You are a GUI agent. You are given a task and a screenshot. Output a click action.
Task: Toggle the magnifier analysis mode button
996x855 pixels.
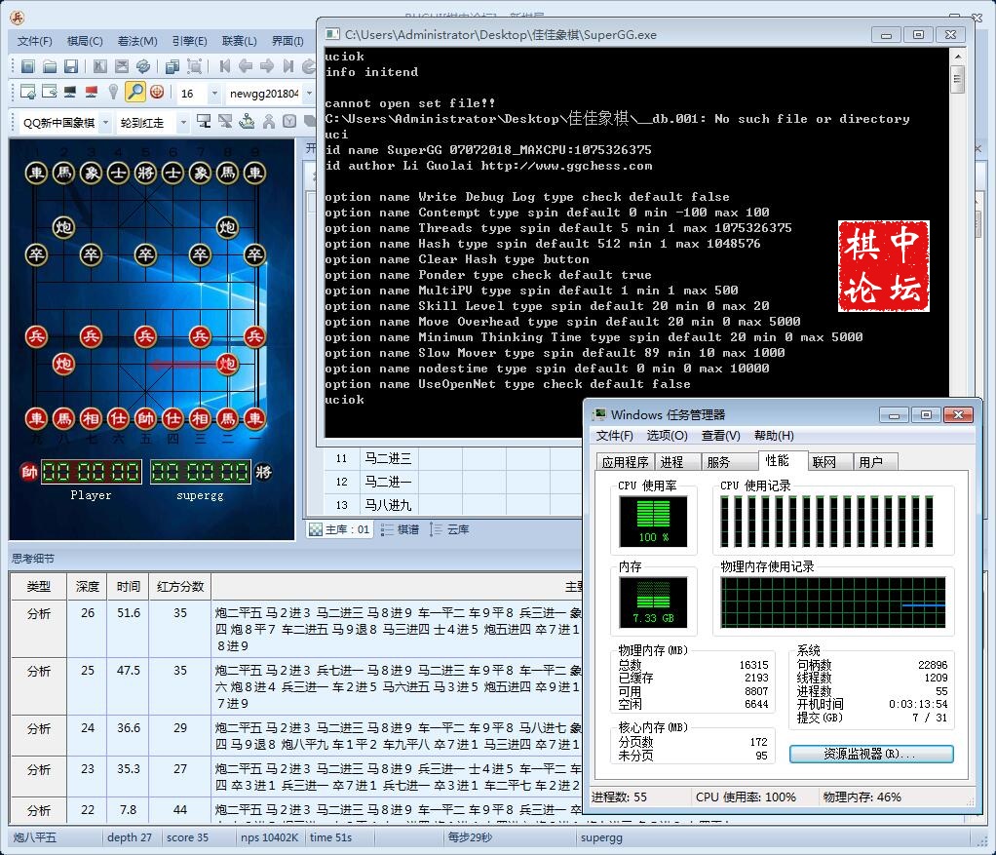pyautogui.click(x=135, y=92)
